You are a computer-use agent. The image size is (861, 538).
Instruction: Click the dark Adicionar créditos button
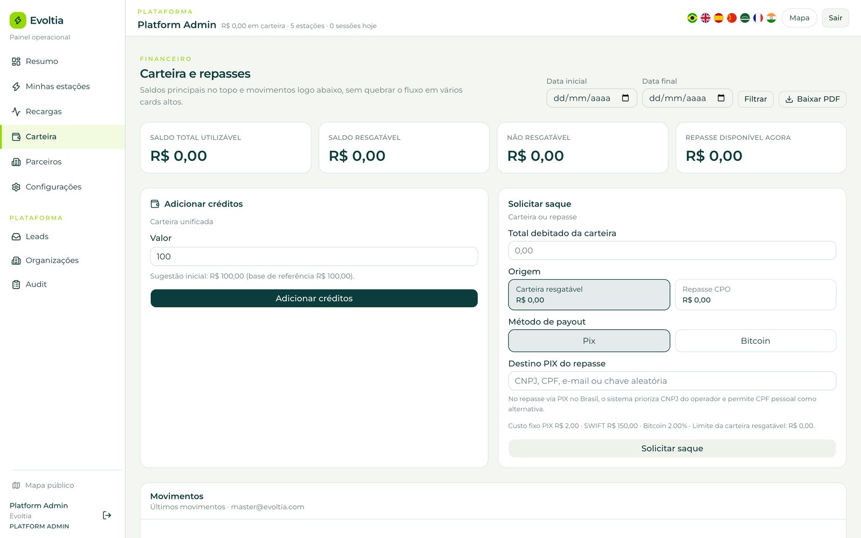pos(314,299)
